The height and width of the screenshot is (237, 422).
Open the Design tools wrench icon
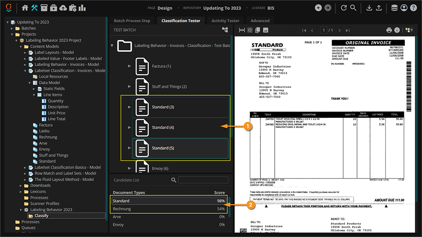[x=35, y=8]
